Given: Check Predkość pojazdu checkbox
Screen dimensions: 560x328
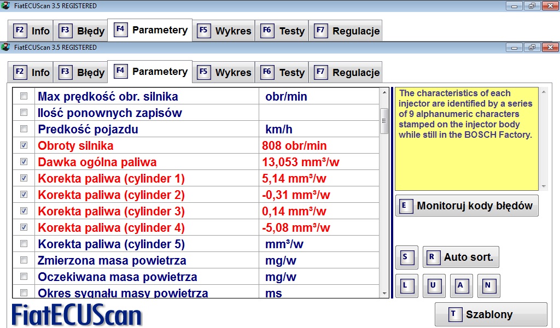Looking at the screenshot, I should coord(24,129).
